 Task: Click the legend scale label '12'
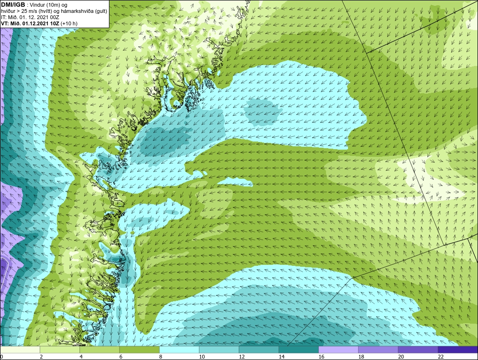click(242, 357)
